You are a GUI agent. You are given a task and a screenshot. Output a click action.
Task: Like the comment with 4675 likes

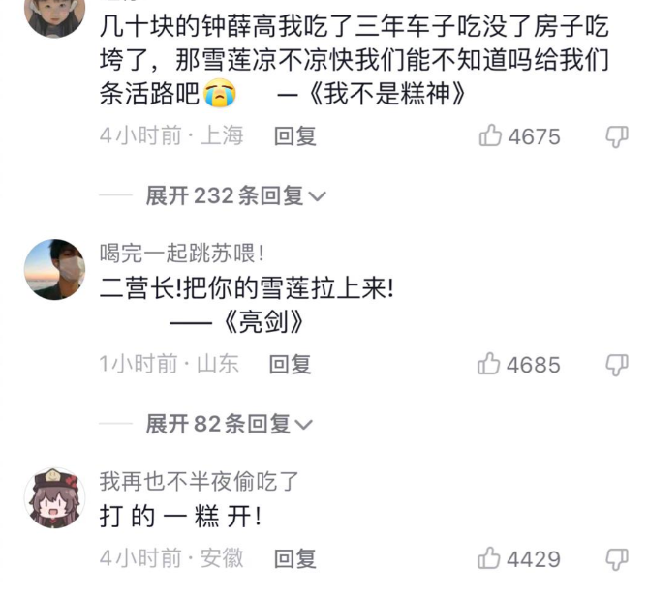[490, 135]
